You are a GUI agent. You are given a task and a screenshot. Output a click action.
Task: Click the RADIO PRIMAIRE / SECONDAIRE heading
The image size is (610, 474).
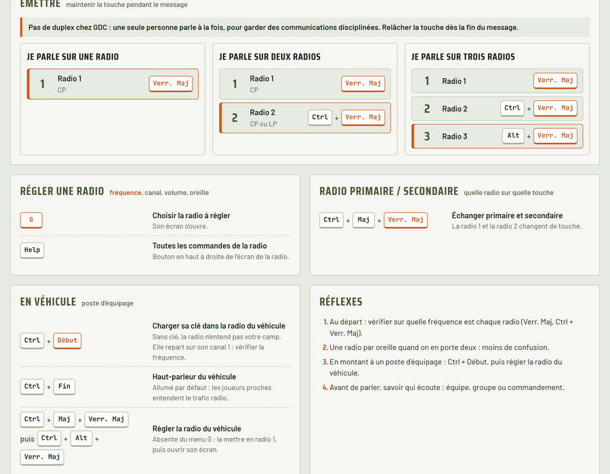(x=388, y=191)
